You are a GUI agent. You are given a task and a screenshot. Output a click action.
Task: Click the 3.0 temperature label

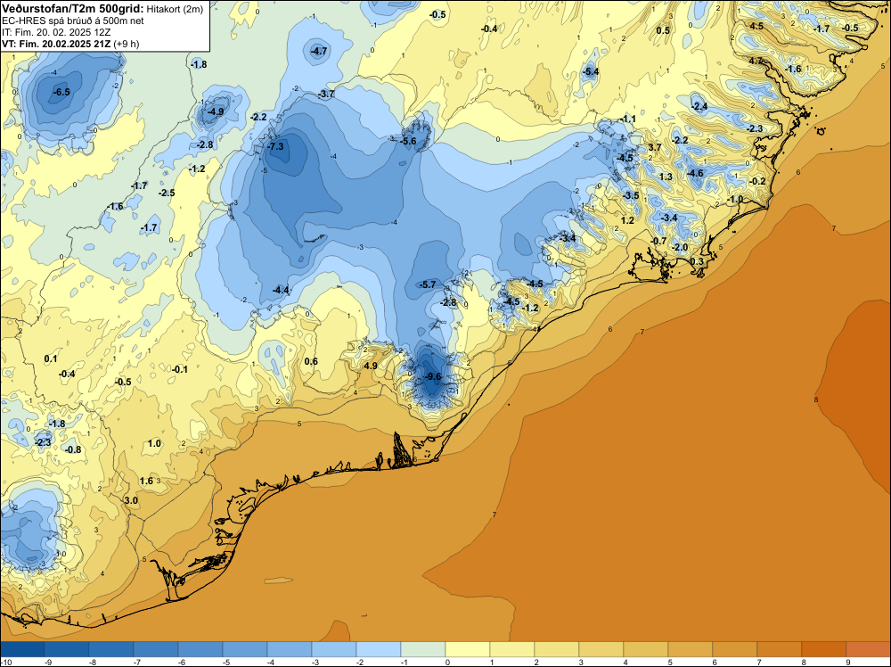(131, 500)
